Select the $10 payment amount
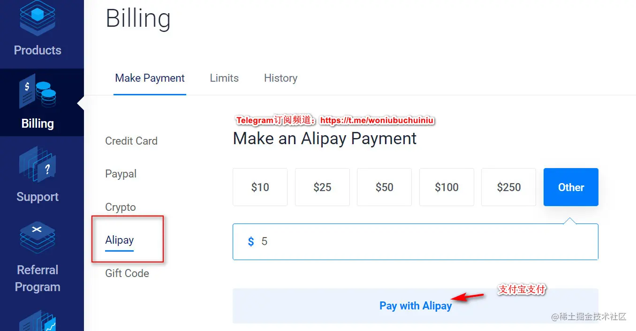The image size is (636, 331). pos(260,187)
